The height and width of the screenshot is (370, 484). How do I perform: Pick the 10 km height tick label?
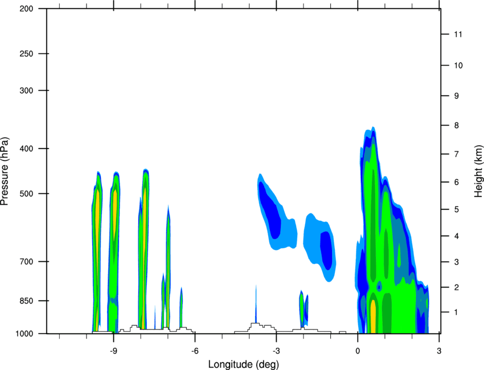point(458,65)
